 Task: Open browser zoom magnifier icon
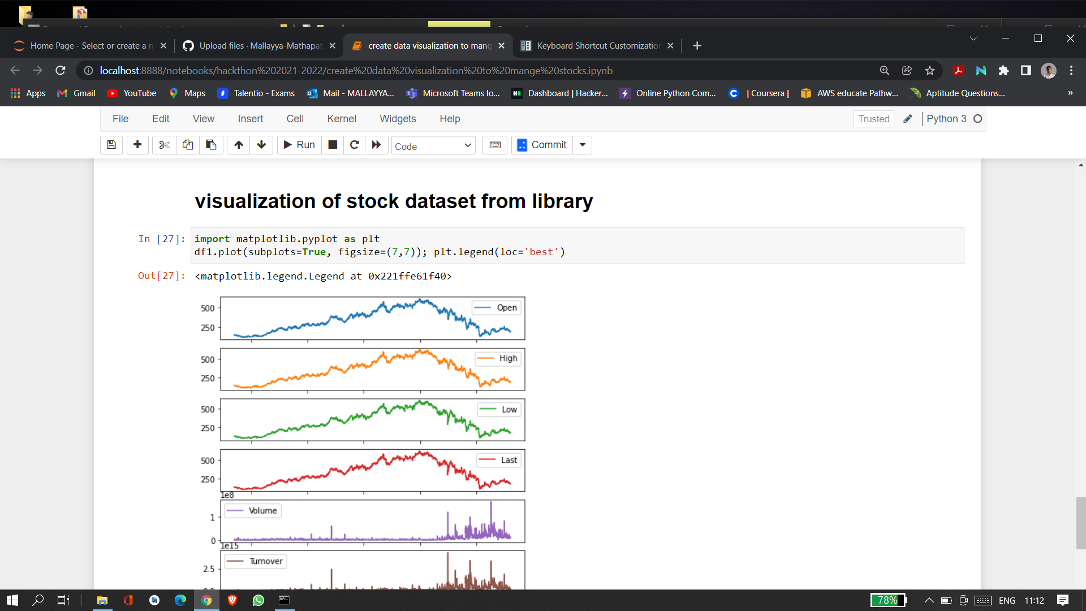tap(885, 71)
